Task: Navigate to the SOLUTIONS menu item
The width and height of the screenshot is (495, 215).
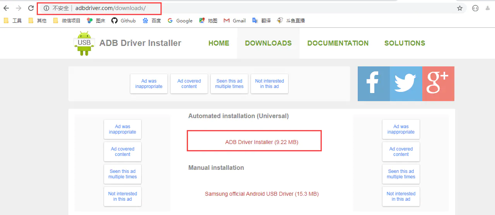Action: (405, 43)
